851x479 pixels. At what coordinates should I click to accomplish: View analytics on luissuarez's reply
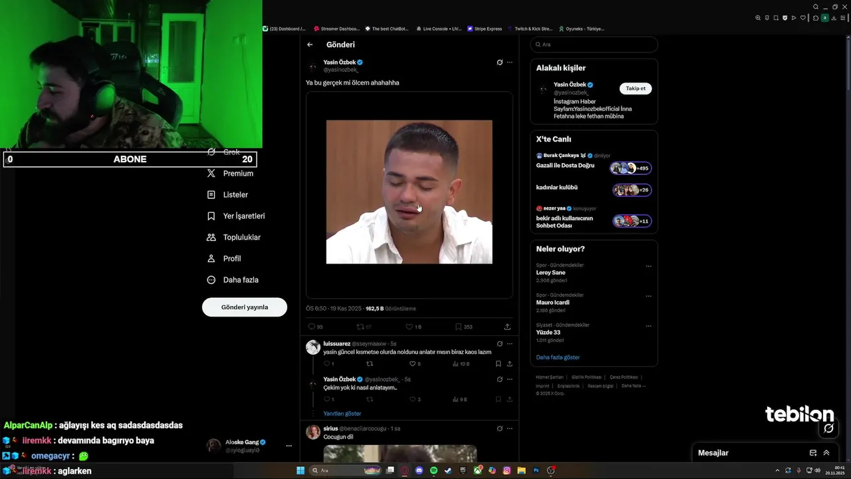tap(461, 364)
